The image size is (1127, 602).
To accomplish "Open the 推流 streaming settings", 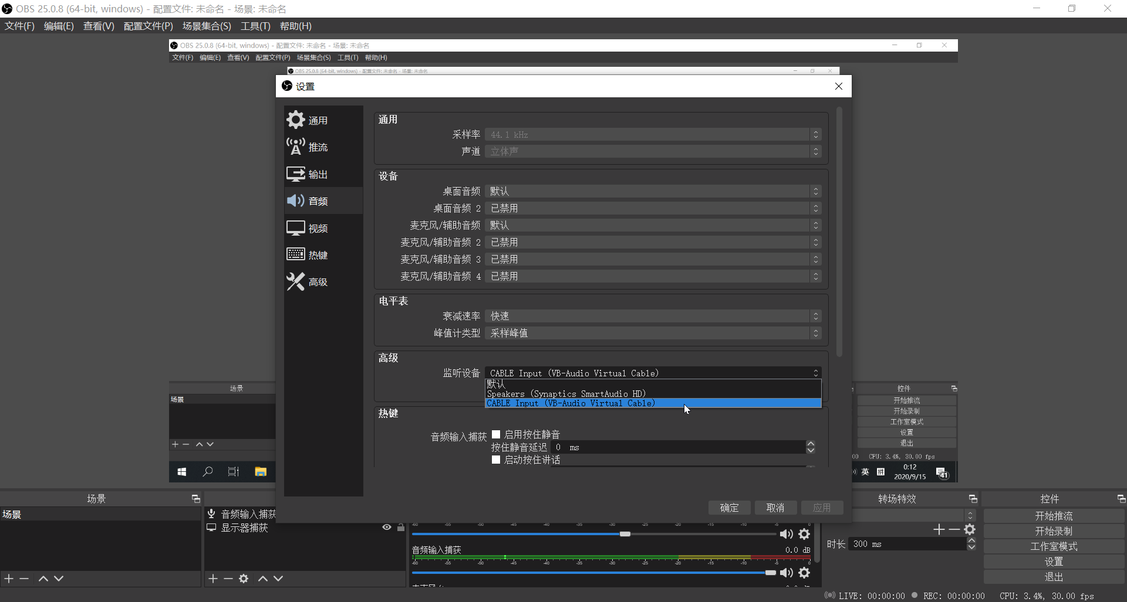I will pos(317,147).
